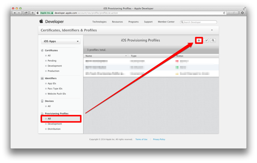Viewport: 257px width, 163px height.
Task: Select All under Certificates
Action: [49, 56]
